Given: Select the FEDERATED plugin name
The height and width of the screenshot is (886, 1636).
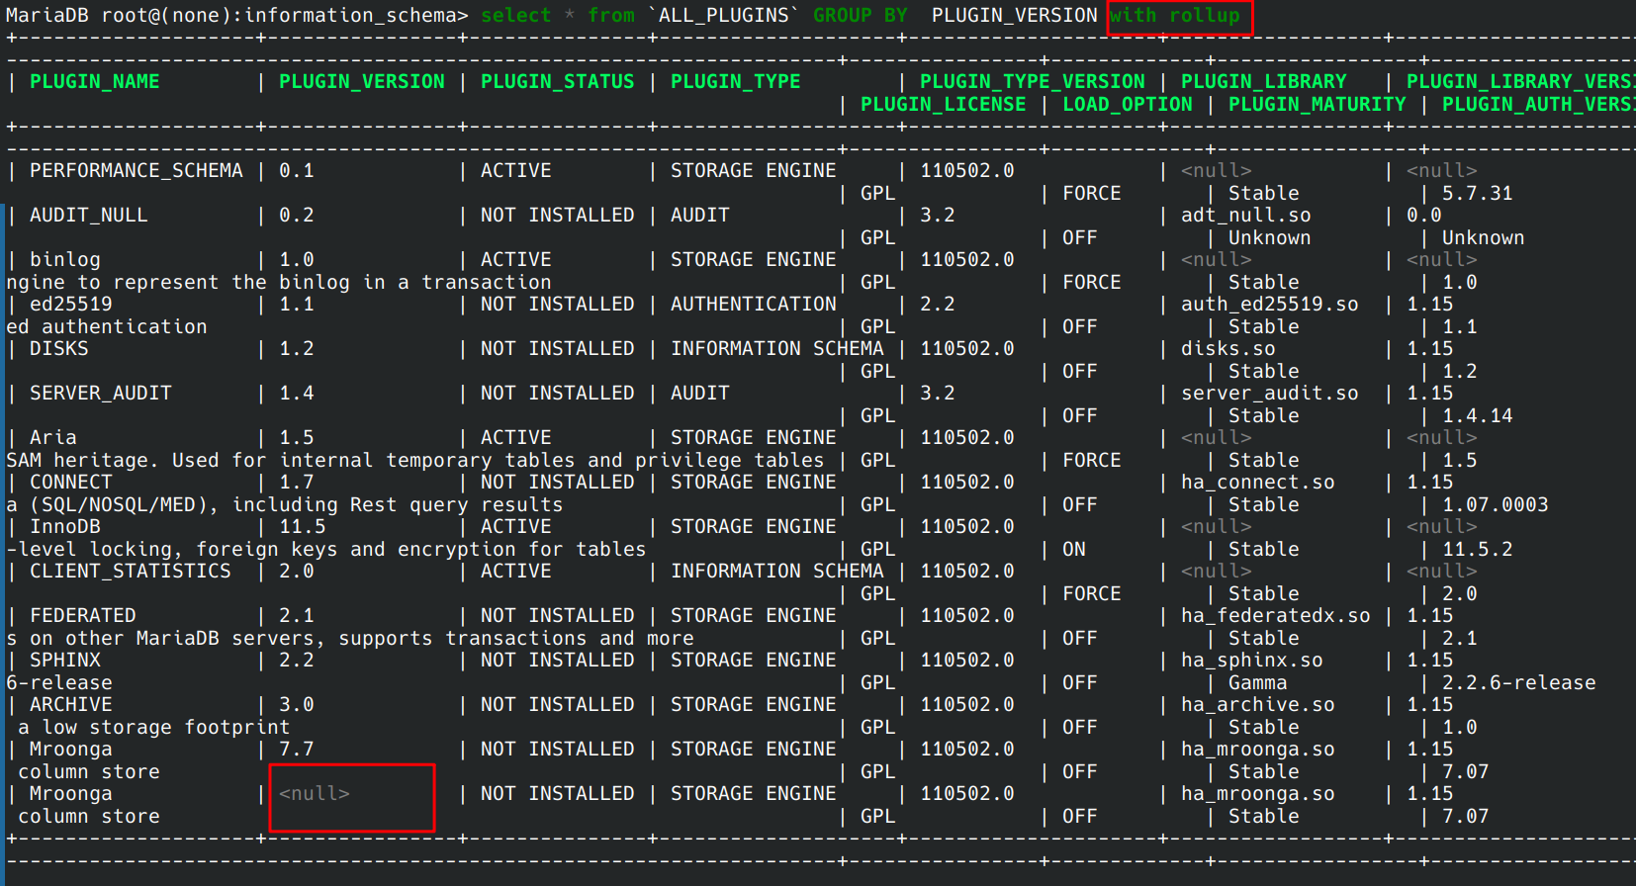Looking at the screenshot, I should click(x=83, y=616).
